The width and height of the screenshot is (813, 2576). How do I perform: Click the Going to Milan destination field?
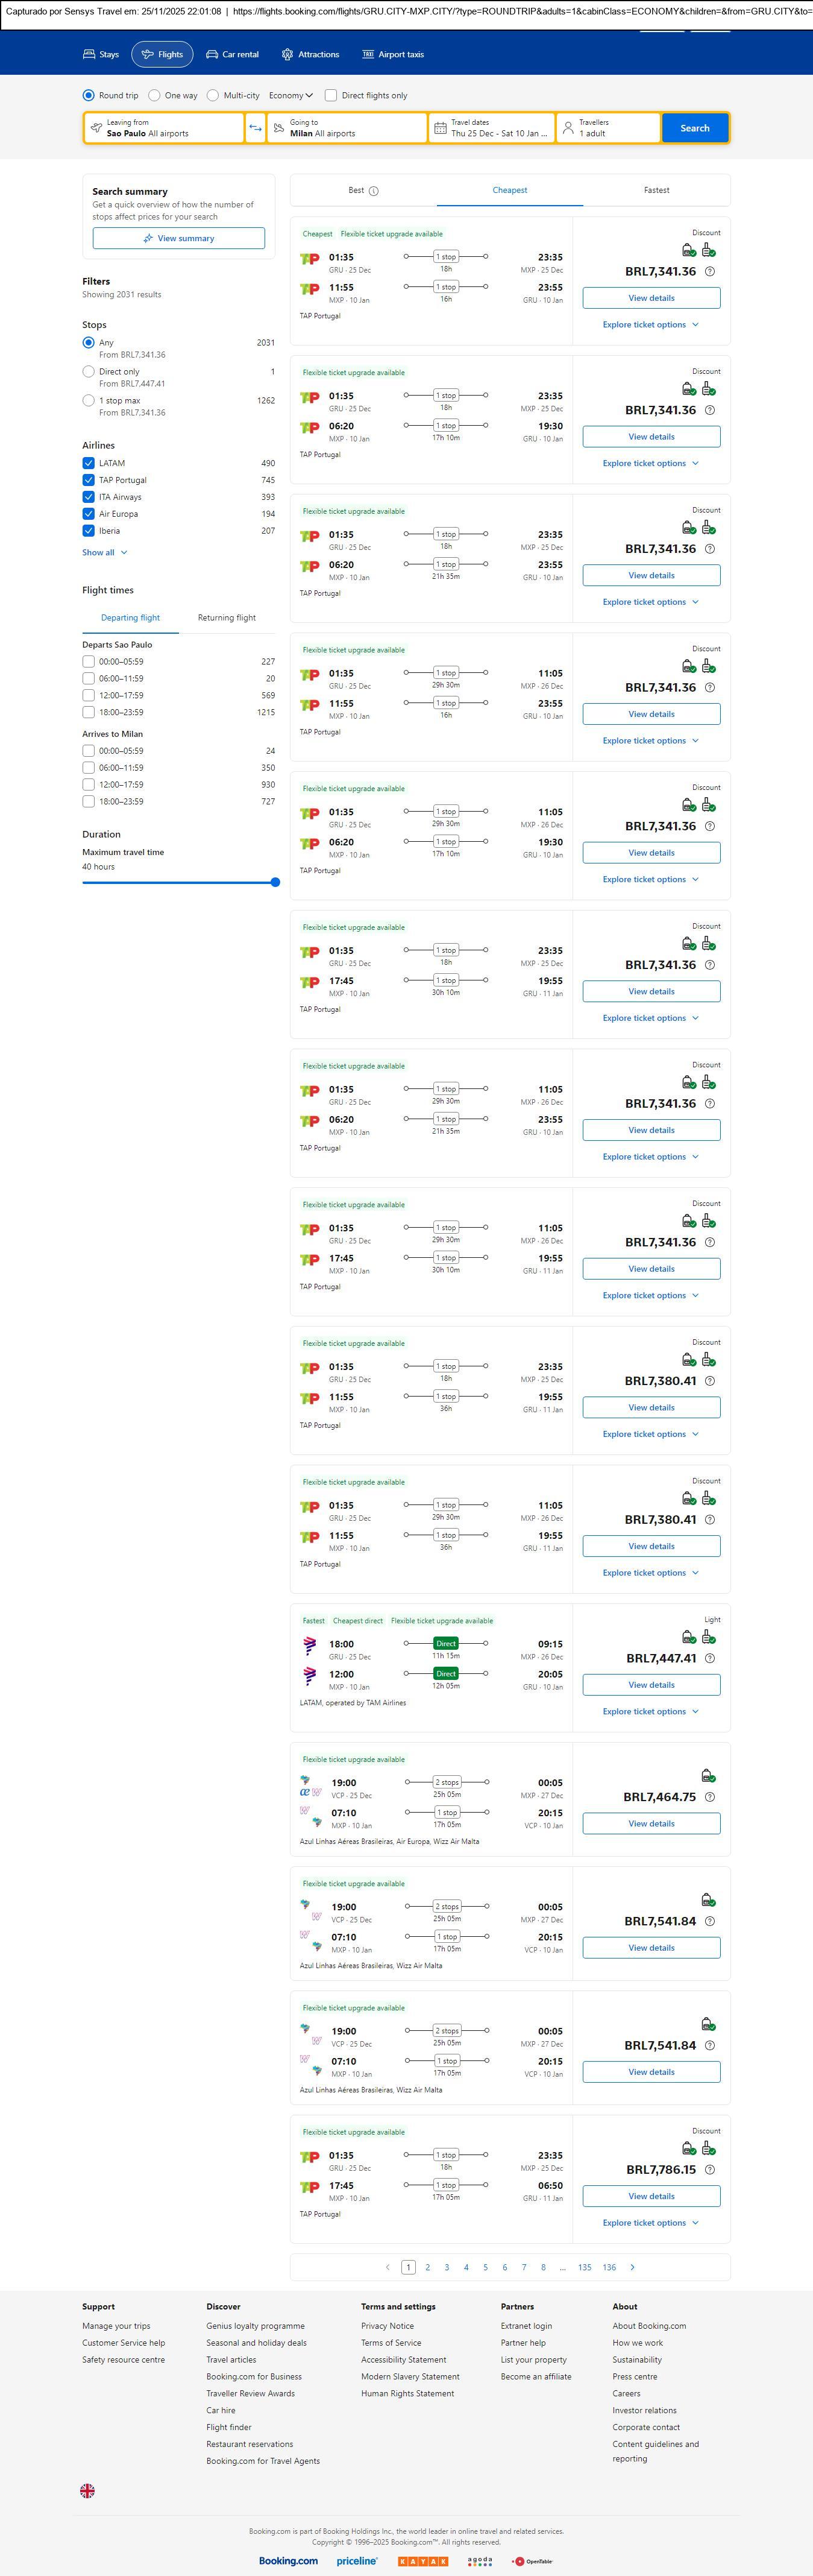click(x=346, y=128)
